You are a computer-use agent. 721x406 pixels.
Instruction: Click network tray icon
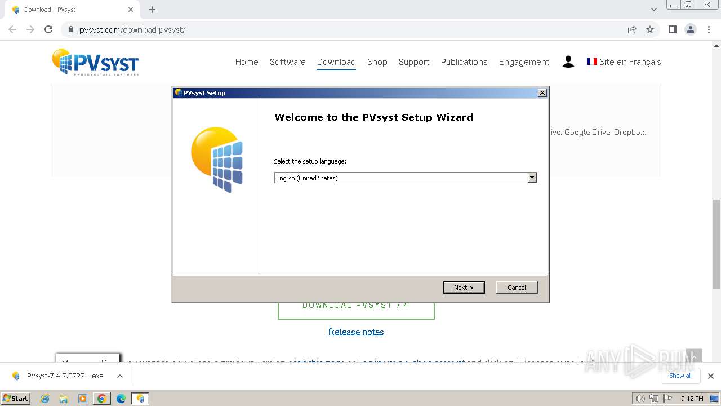[653, 399]
